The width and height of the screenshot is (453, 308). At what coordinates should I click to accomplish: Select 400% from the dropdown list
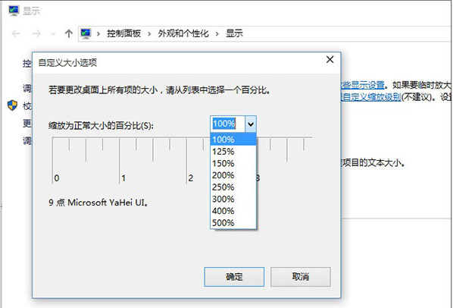233,211
